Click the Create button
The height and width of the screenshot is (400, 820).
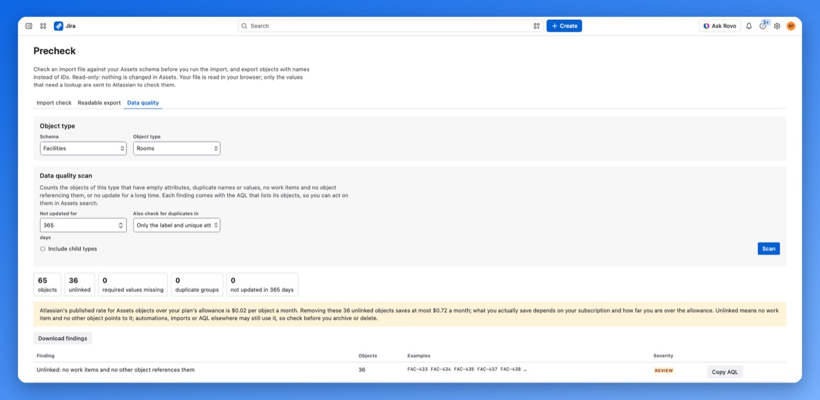point(564,26)
